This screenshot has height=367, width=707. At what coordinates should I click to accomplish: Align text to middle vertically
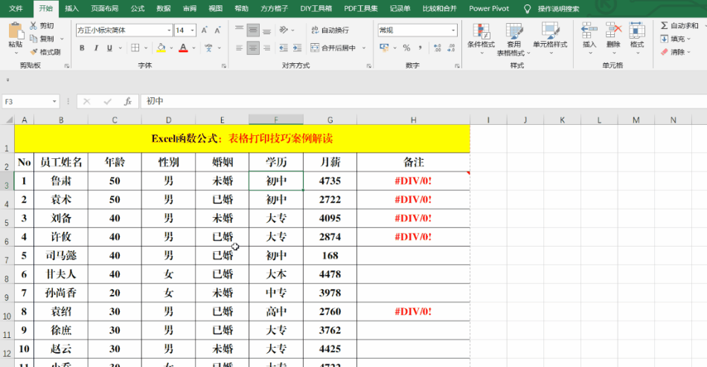click(x=253, y=30)
